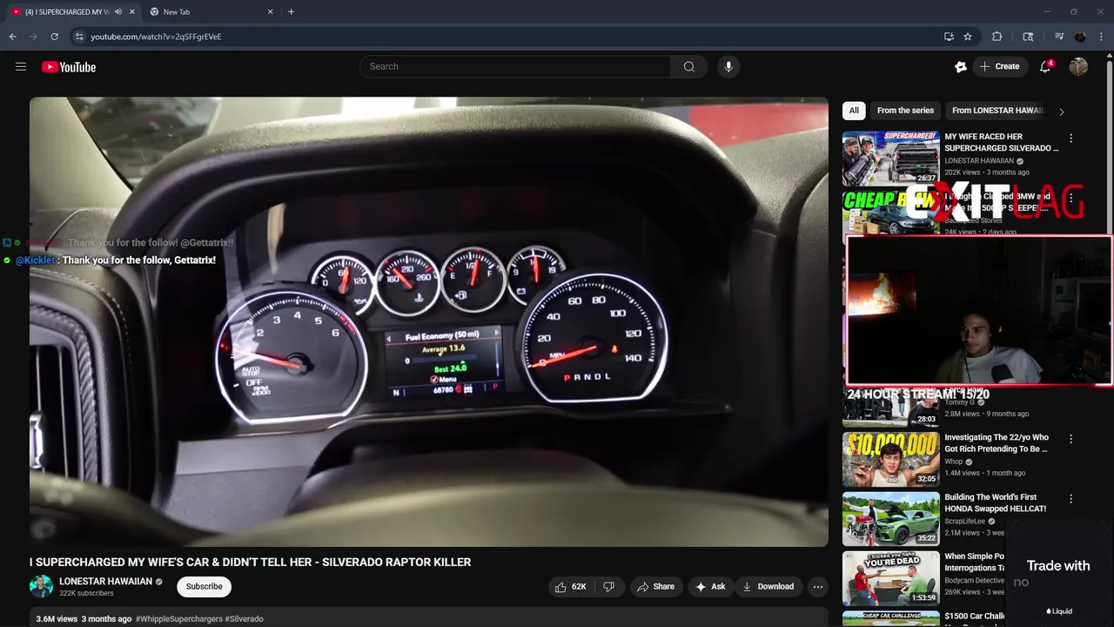The image size is (1114, 627).
Task: Open the YOU'RE DEAD interrogations thumbnail
Action: pyautogui.click(x=890, y=578)
